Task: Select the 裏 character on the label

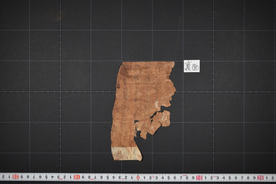Action: click(188, 66)
